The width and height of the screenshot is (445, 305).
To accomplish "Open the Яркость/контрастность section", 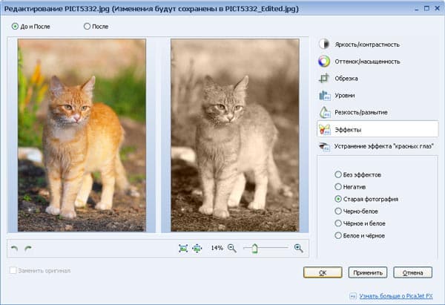I will [x=367, y=45].
